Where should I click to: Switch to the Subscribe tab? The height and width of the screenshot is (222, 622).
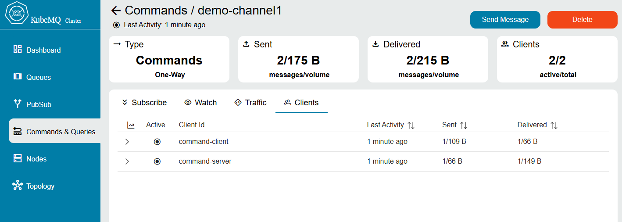tap(144, 103)
